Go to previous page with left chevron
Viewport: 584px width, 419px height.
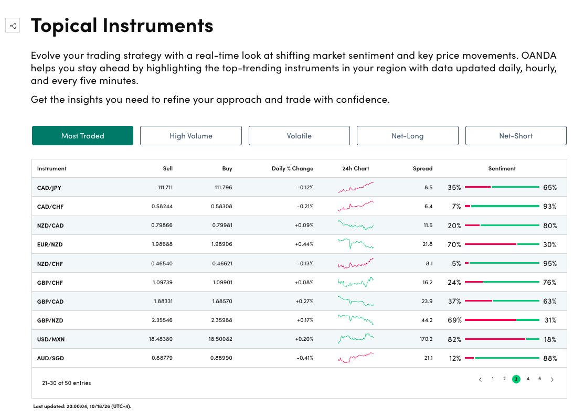tap(481, 379)
